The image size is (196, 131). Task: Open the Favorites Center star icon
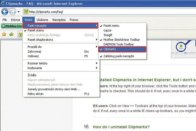click(4, 34)
